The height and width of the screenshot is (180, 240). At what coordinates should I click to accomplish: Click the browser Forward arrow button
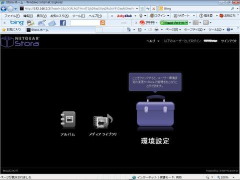coord(10,8)
